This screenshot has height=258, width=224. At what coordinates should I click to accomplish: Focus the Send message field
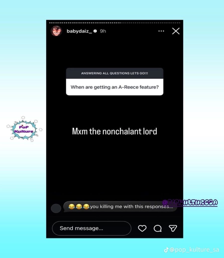click(x=91, y=228)
